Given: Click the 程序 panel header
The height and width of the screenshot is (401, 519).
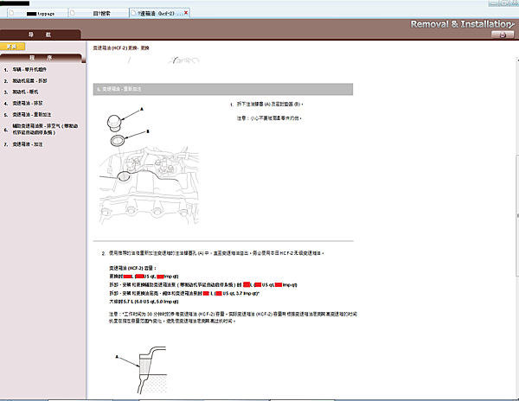Looking at the screenshot, I should 41,58.
